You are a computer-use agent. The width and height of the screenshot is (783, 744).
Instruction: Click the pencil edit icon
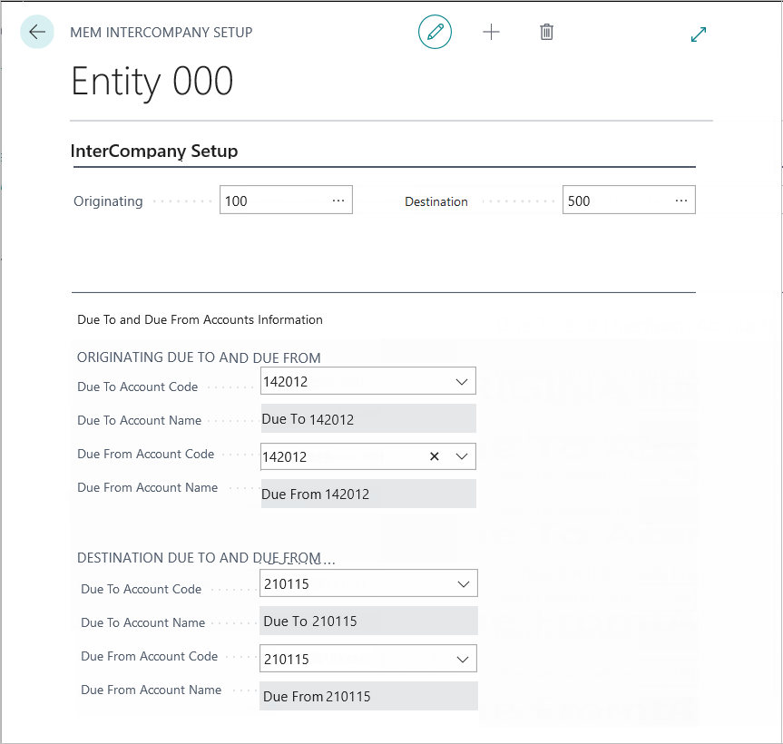[435, 32]
